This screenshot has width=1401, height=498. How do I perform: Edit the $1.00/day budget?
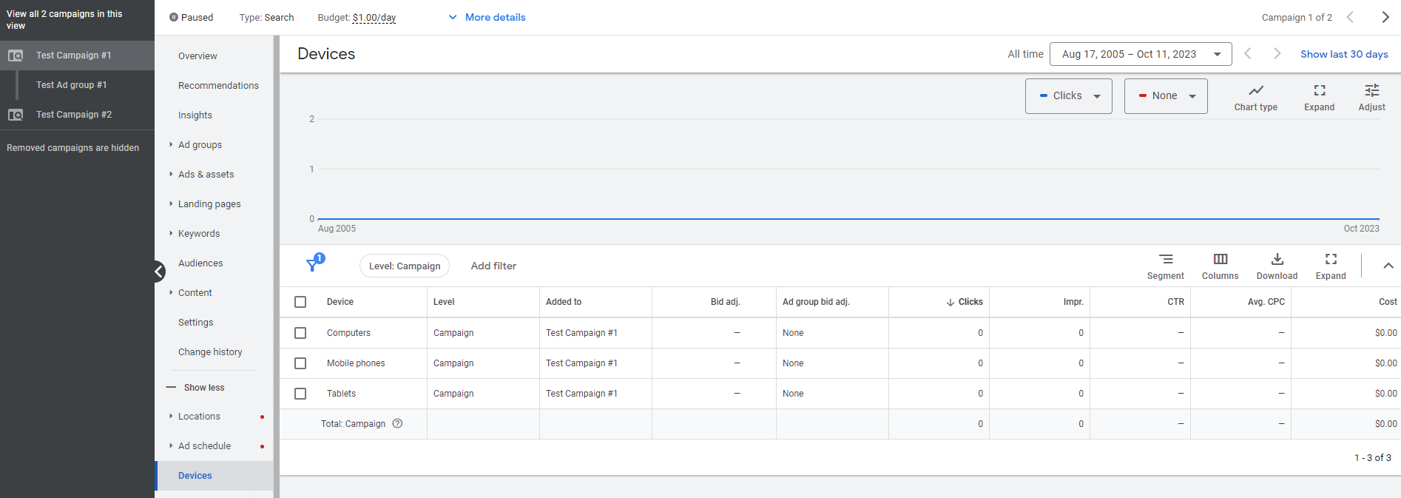point(374,18)
